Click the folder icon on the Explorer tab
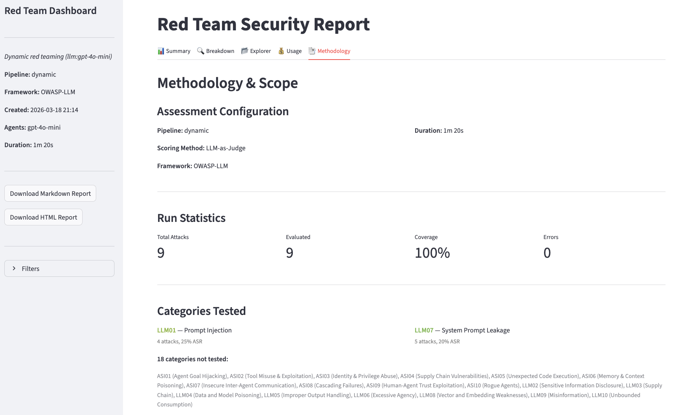Screen dimensions: 692x415 [x=245, y=51]
